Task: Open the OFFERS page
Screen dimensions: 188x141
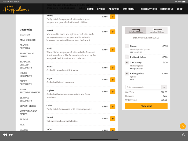Action: tap(101, 9)
